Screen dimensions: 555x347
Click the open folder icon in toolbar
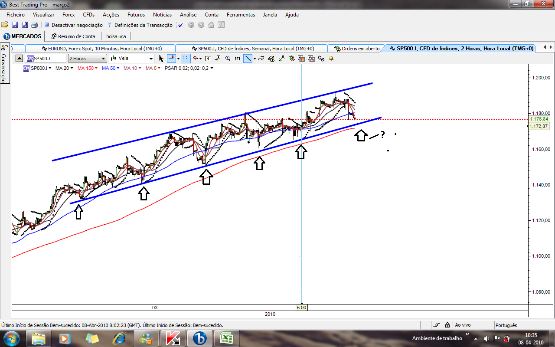point(5,25)
